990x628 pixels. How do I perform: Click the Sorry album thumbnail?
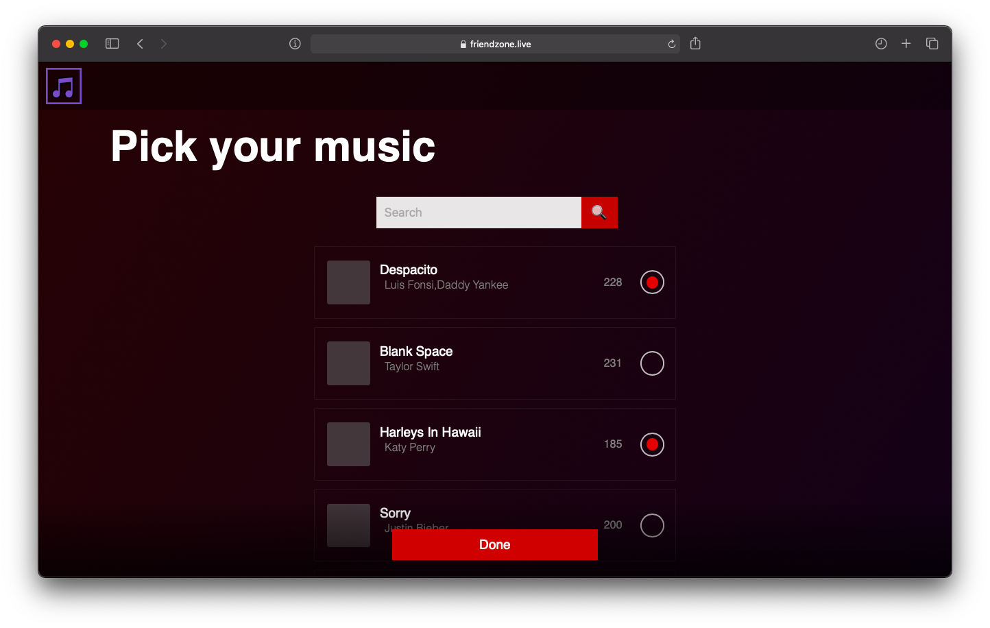(348, 525)
